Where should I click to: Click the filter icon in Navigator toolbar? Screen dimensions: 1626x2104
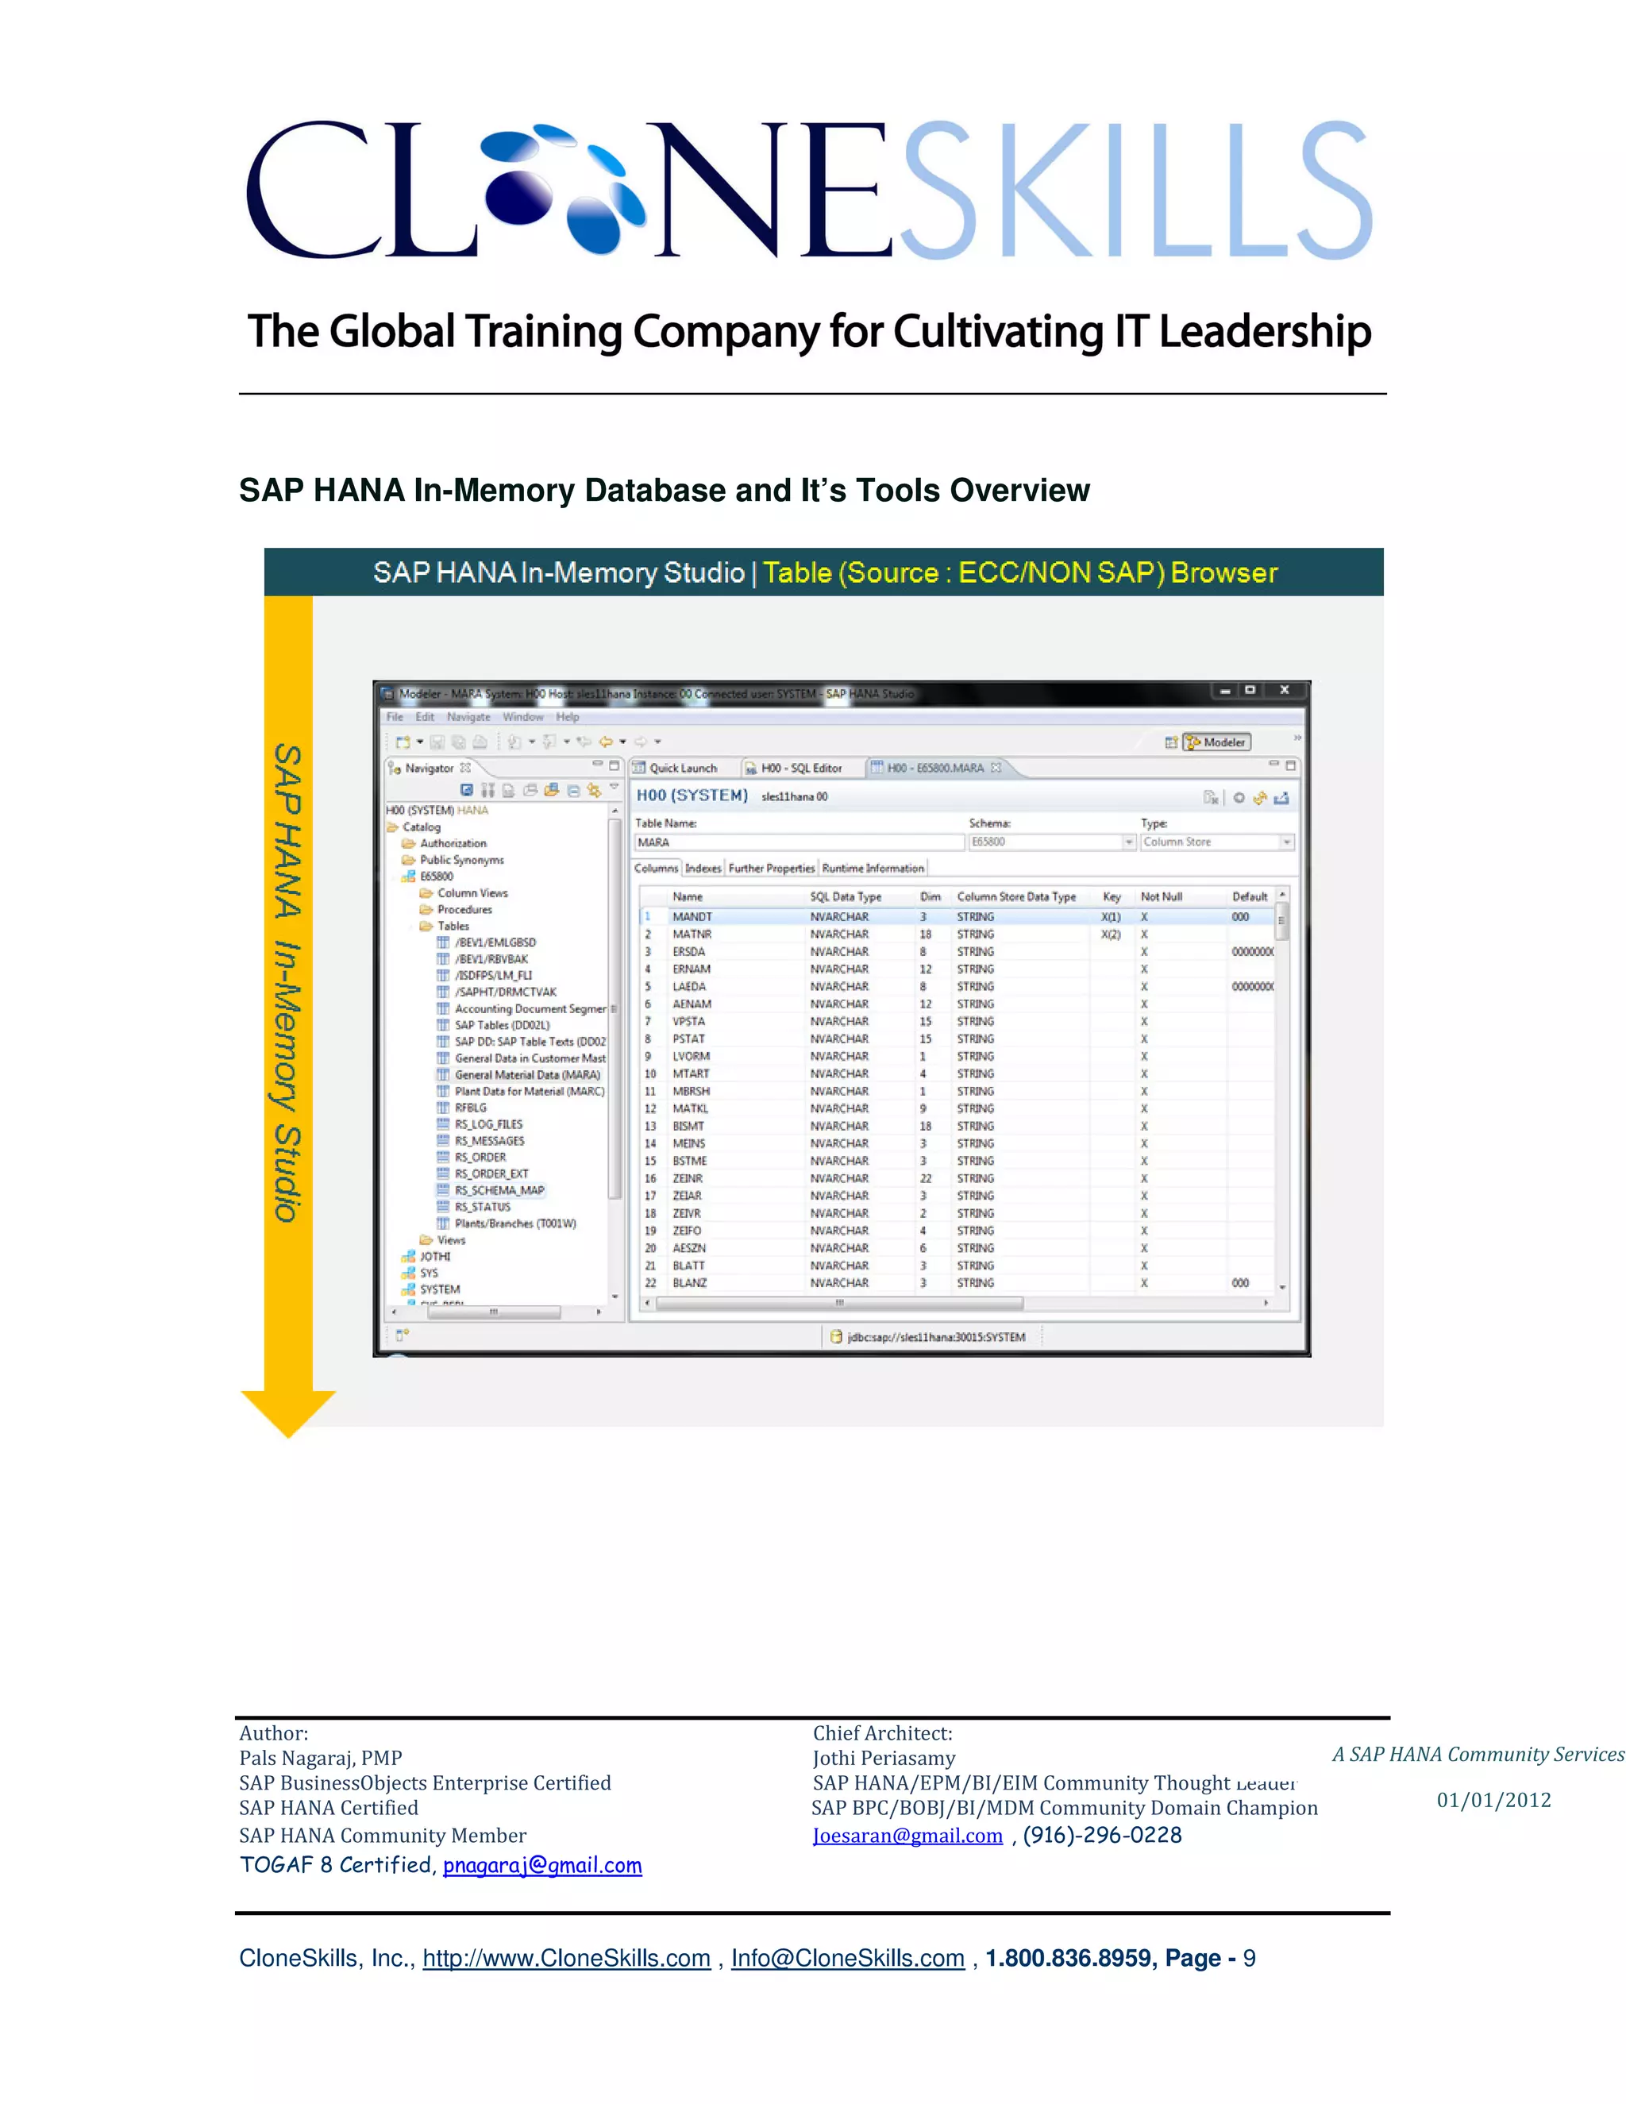(488, 790)
